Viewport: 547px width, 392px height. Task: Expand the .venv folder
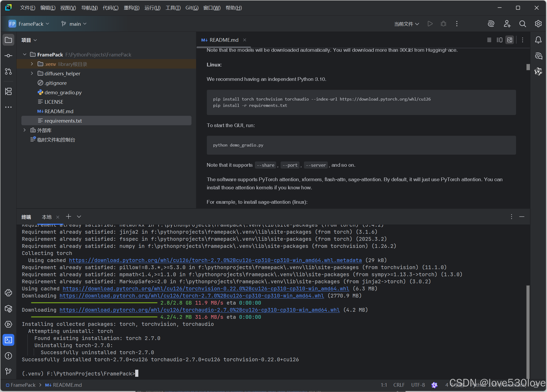32,64
